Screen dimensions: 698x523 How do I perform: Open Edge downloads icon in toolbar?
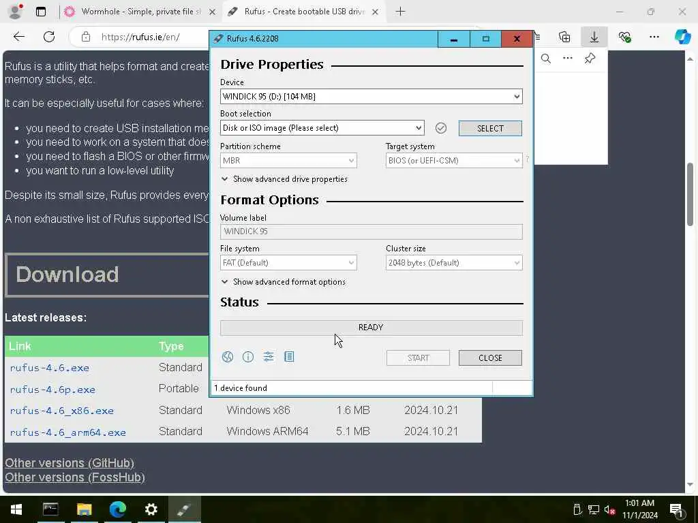(x=594, y=37)
